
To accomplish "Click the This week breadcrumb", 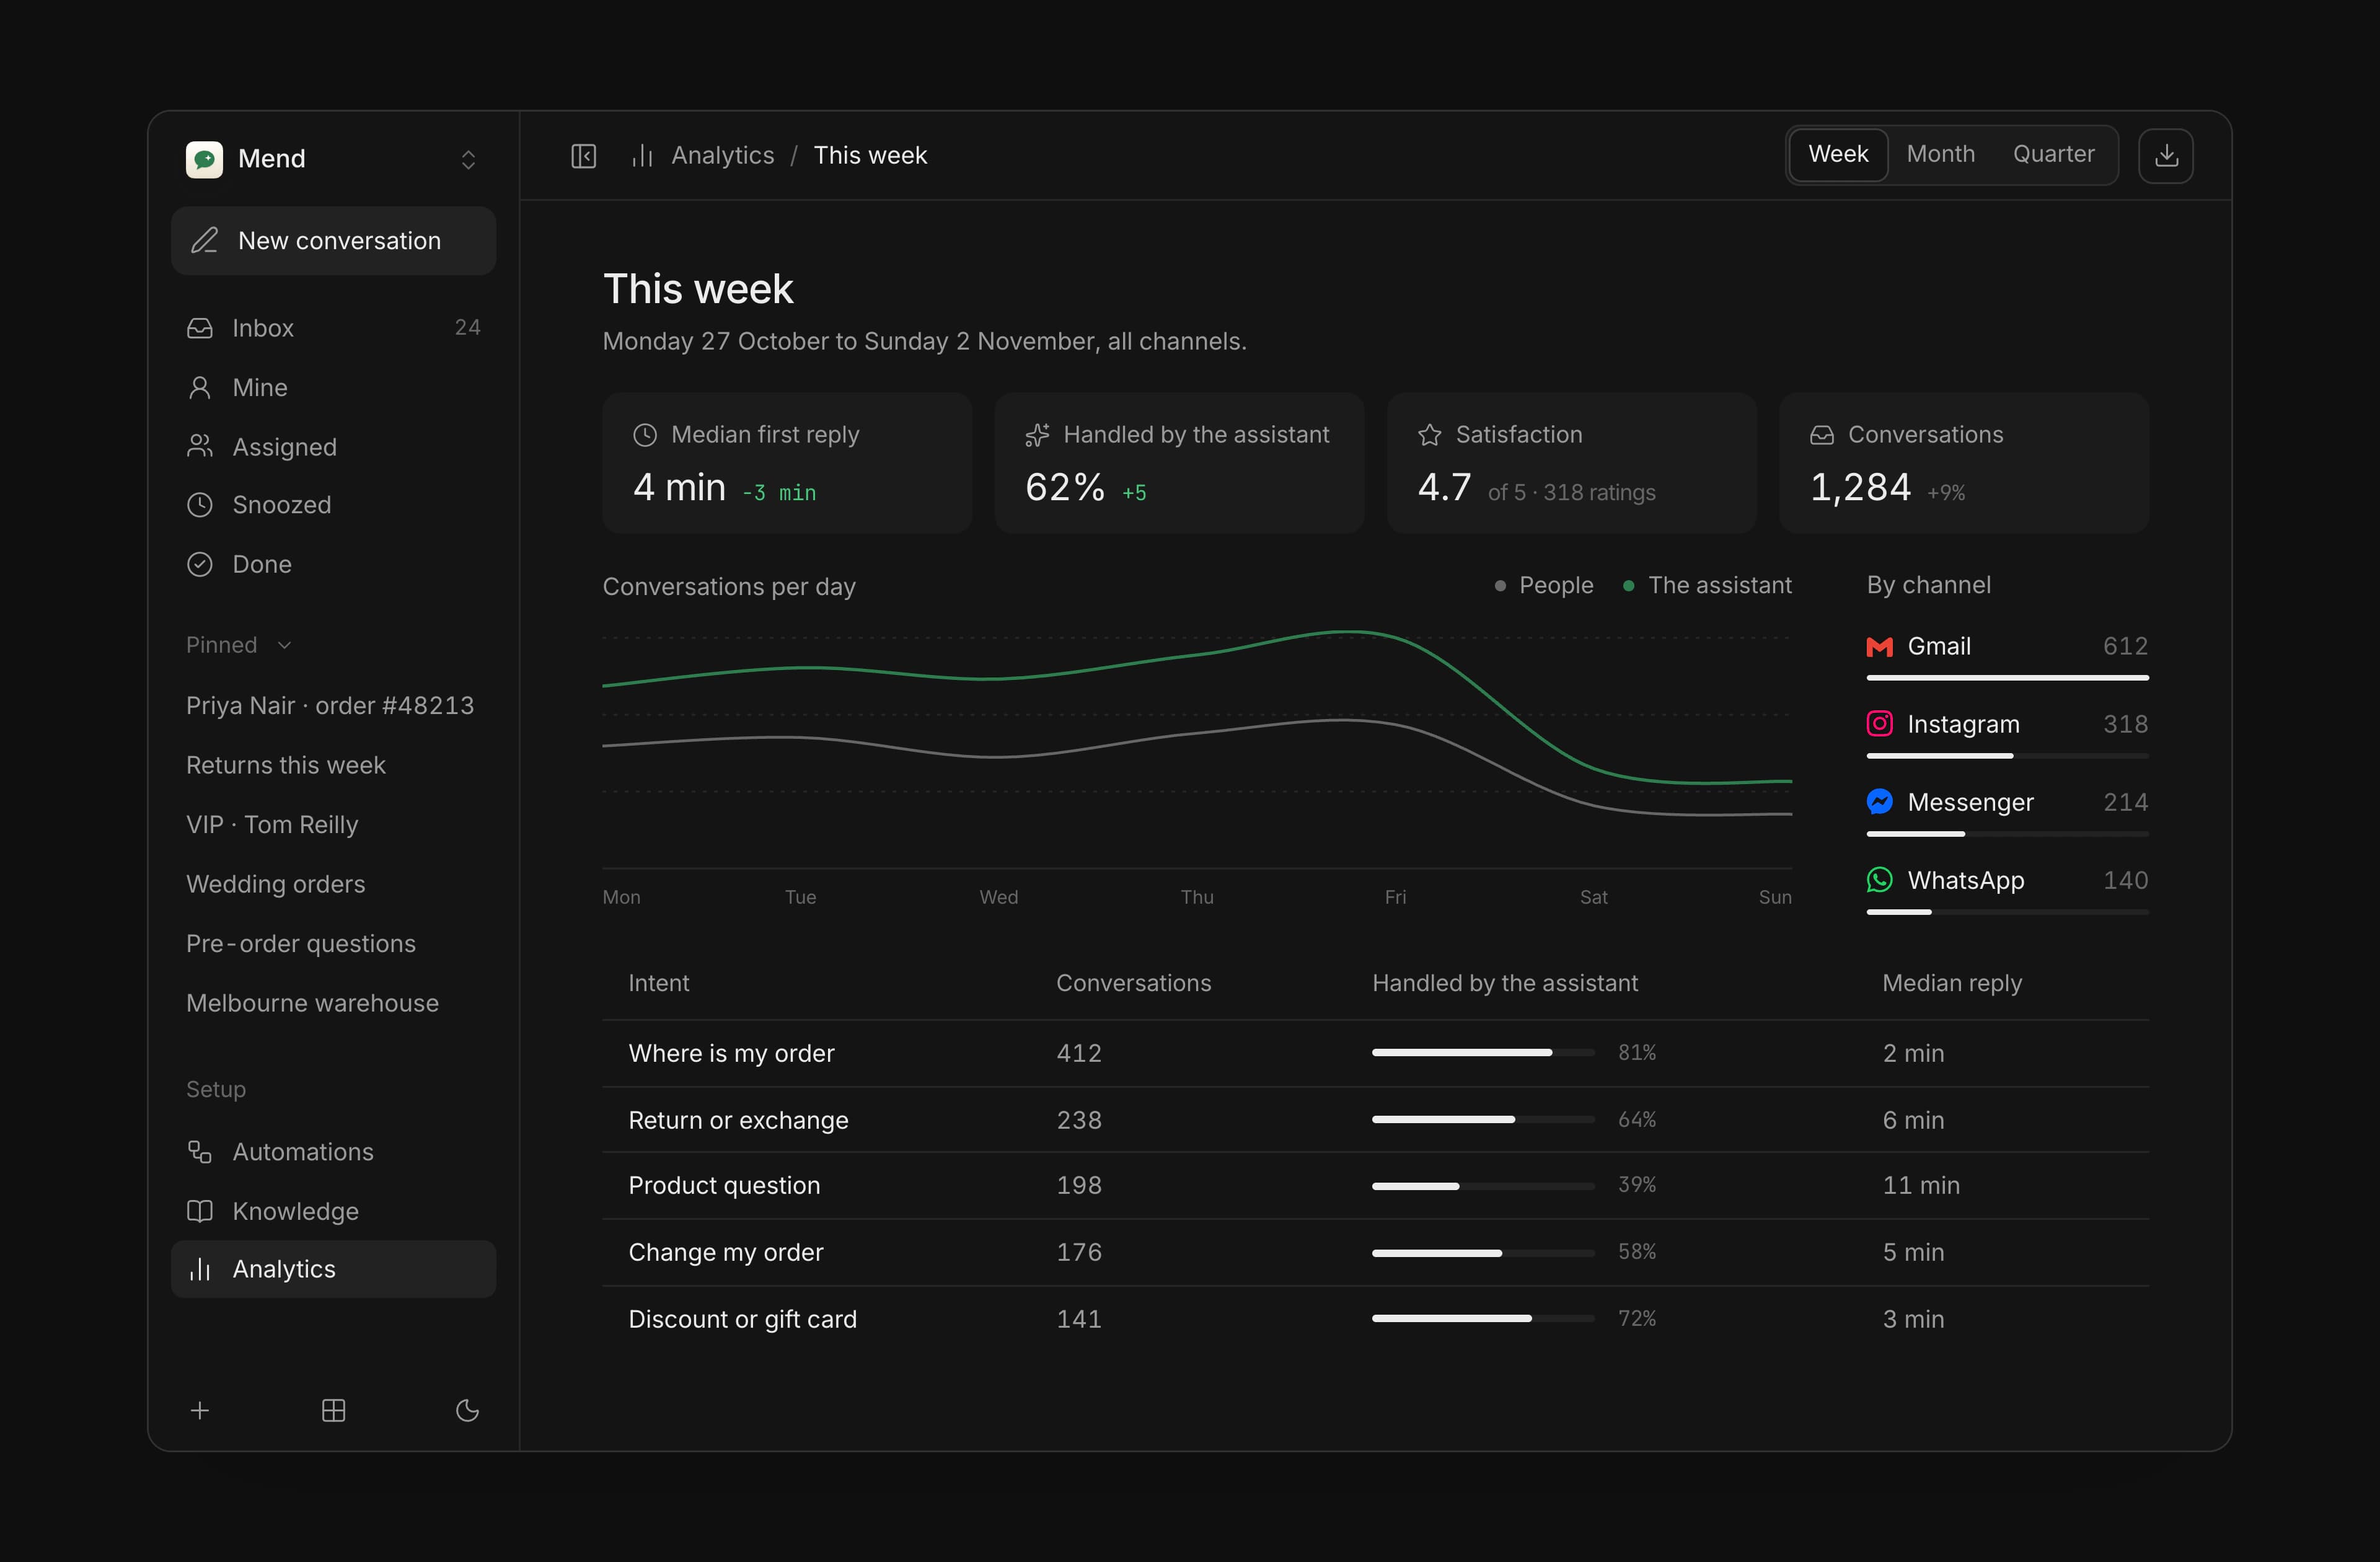I will point(870,156).
